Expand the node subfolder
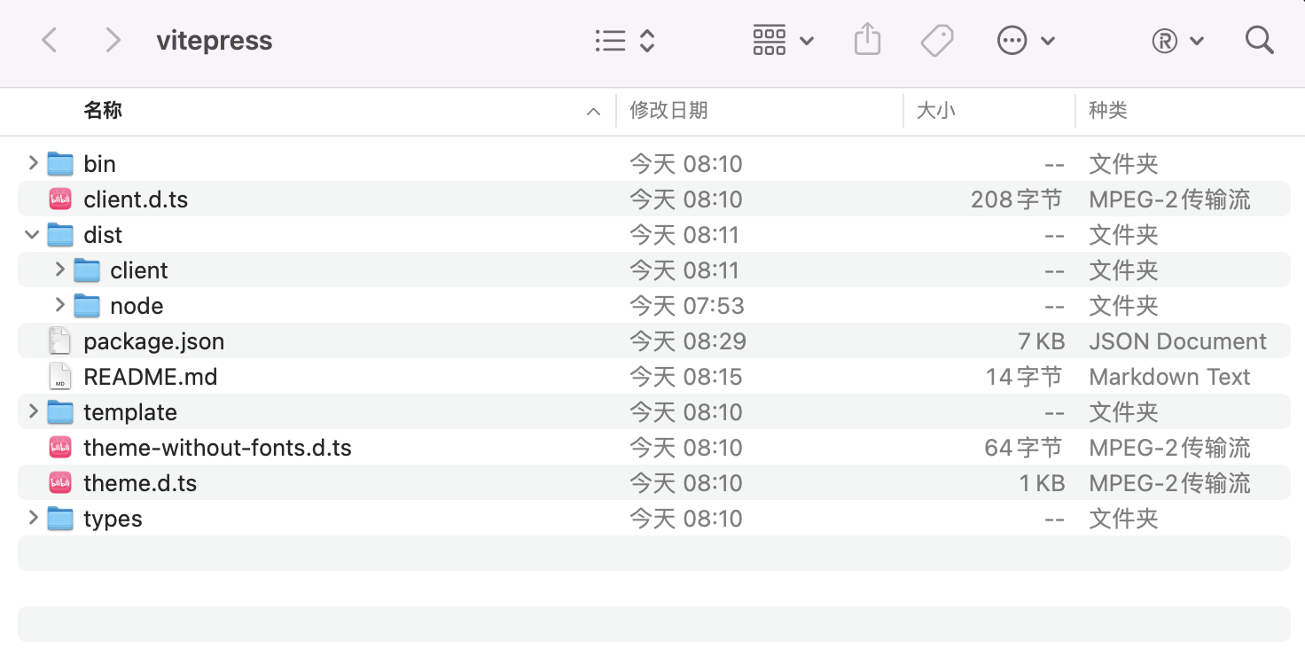The image size is (1305, 649). 59,305
